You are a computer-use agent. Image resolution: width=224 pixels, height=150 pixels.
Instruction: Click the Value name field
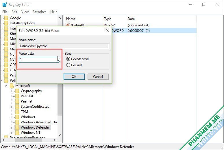pyautogui.click(x=64, y=46)
